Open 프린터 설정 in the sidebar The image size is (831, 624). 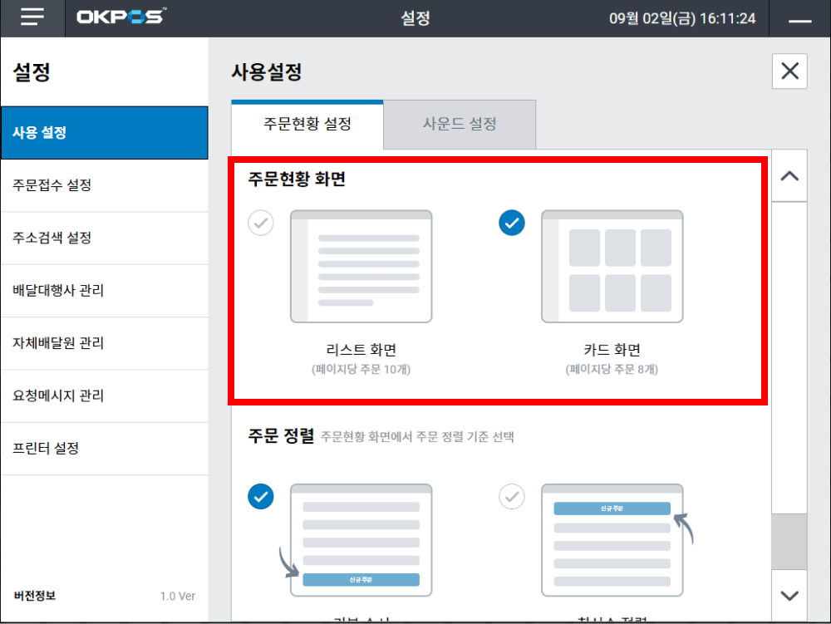(46, 449)
